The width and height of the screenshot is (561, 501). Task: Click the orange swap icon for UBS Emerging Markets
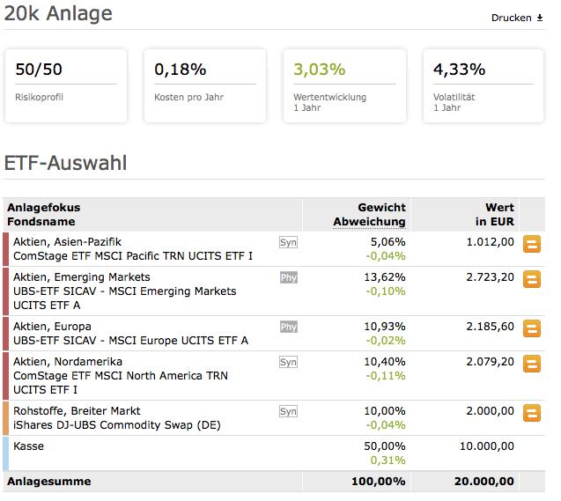532,280
